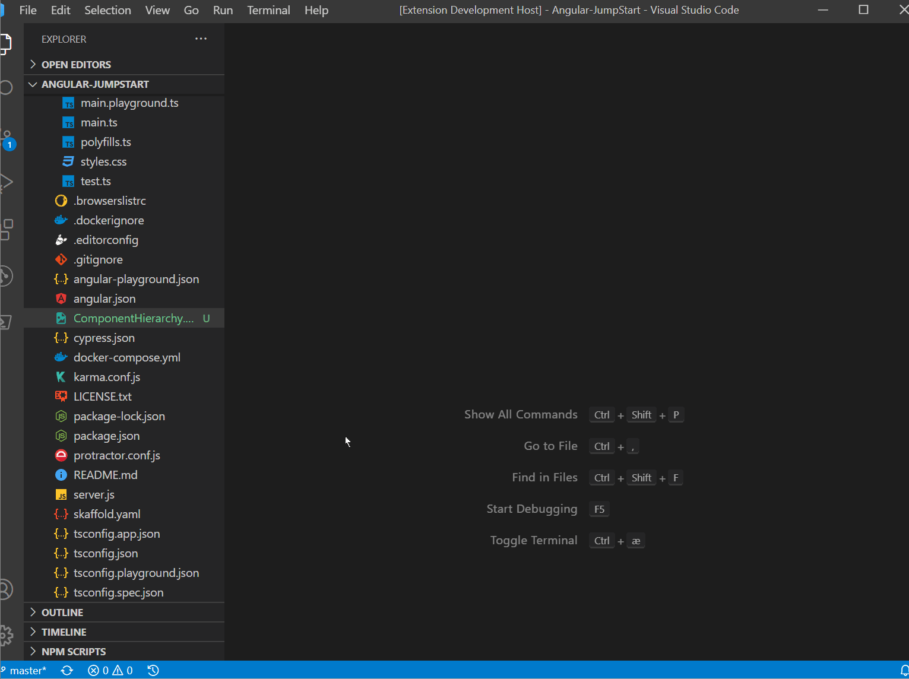
Task: Open tsconfig.playground.json file
Action: point(124,573)
